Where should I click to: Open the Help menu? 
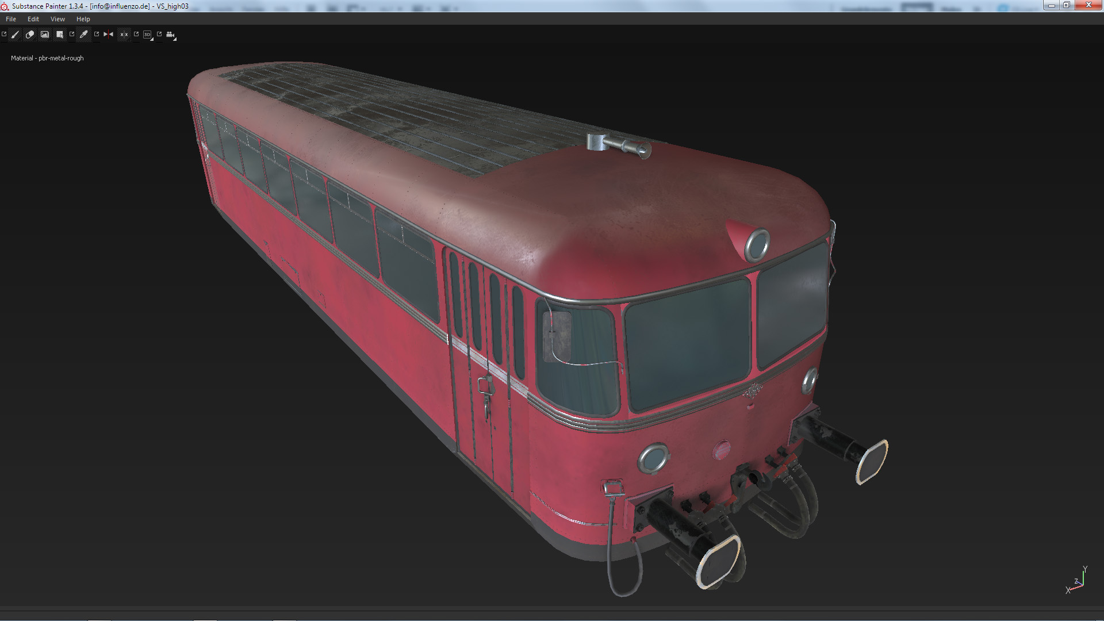83,19
